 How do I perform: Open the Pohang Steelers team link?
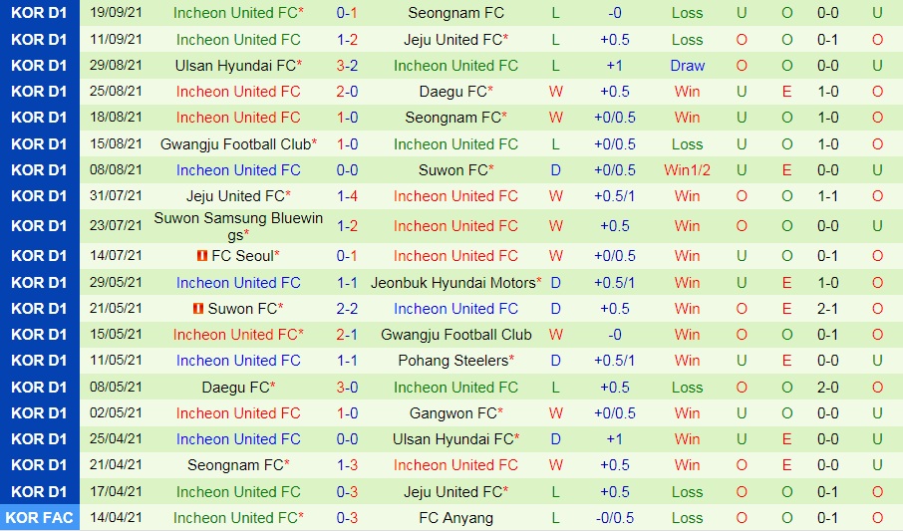[453, 361]
